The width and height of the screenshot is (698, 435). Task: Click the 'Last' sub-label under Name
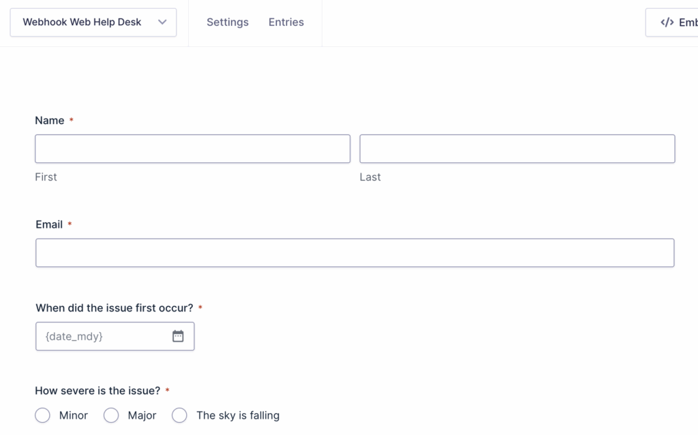[370, 177]
